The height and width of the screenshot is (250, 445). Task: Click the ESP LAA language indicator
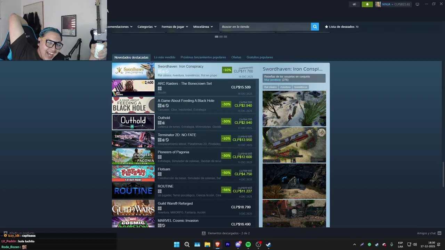[x=400, y=244]
